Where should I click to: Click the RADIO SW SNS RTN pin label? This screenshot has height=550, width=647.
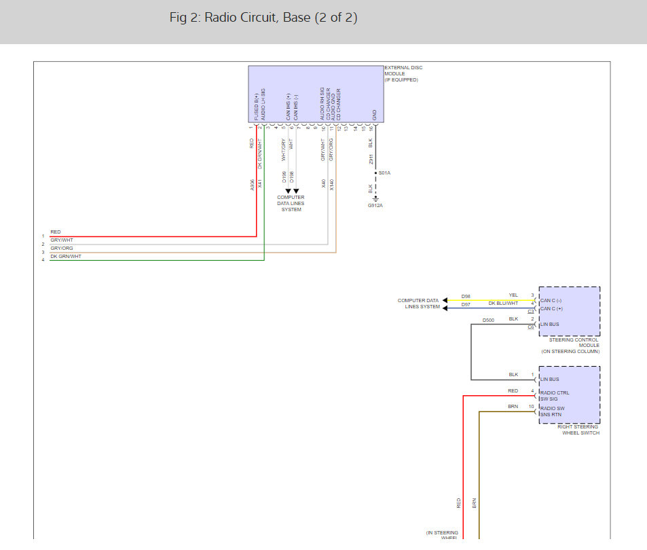(x=553, y=411)
